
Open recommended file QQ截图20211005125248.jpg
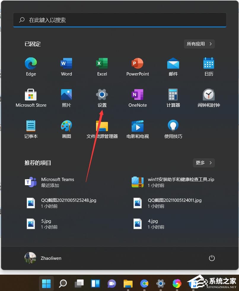pyautogui.click(x=68, y=203)
